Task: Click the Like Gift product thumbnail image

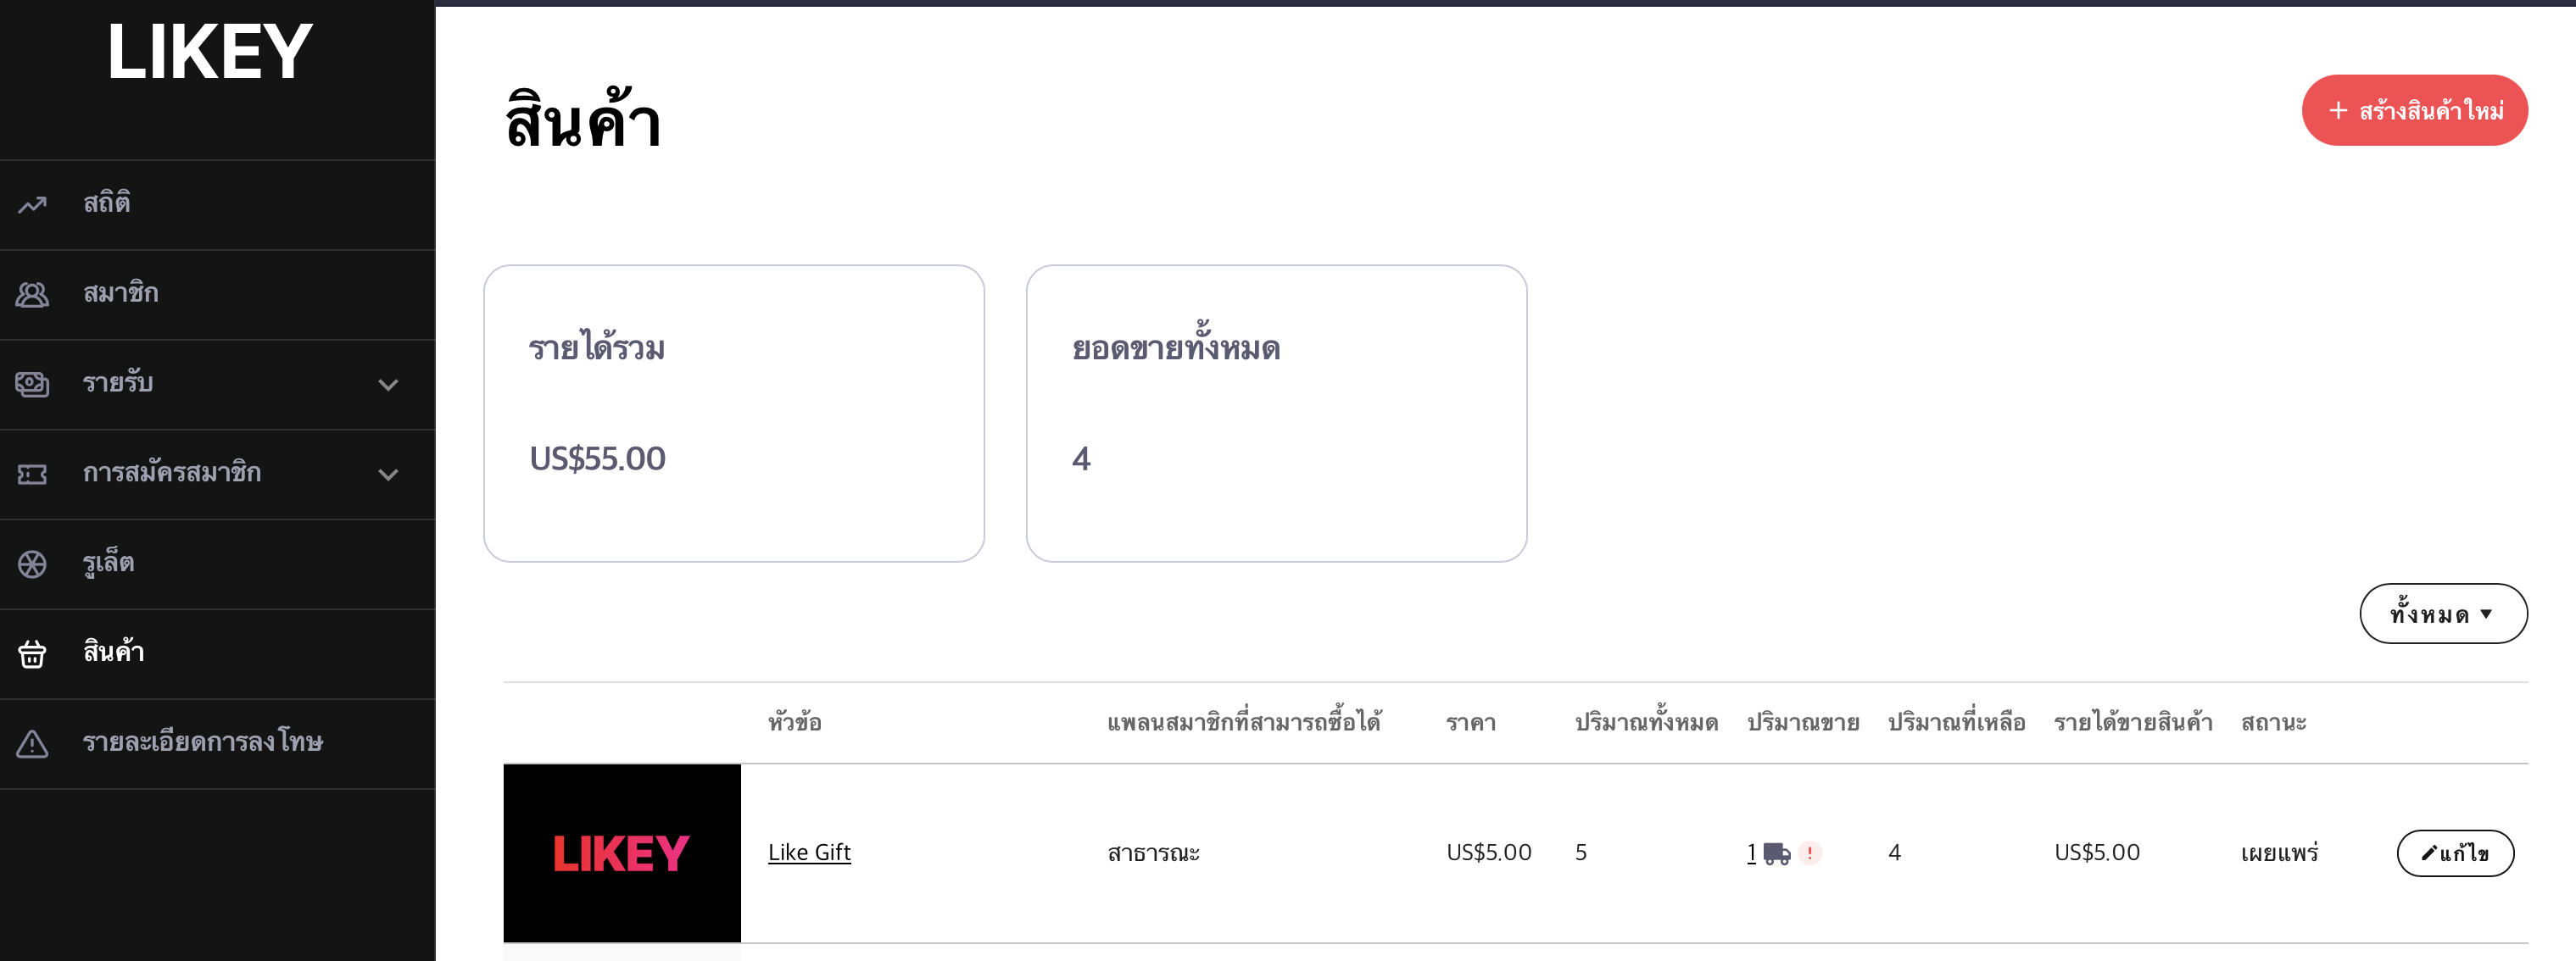Action: coord(622,853)
